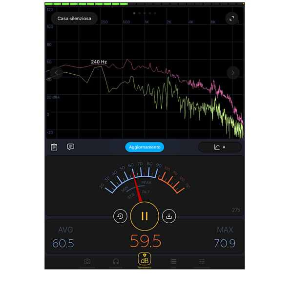Open the clipboard notes icon
Image resolution: width=293 pixels, height=293 pixels.
54,147
